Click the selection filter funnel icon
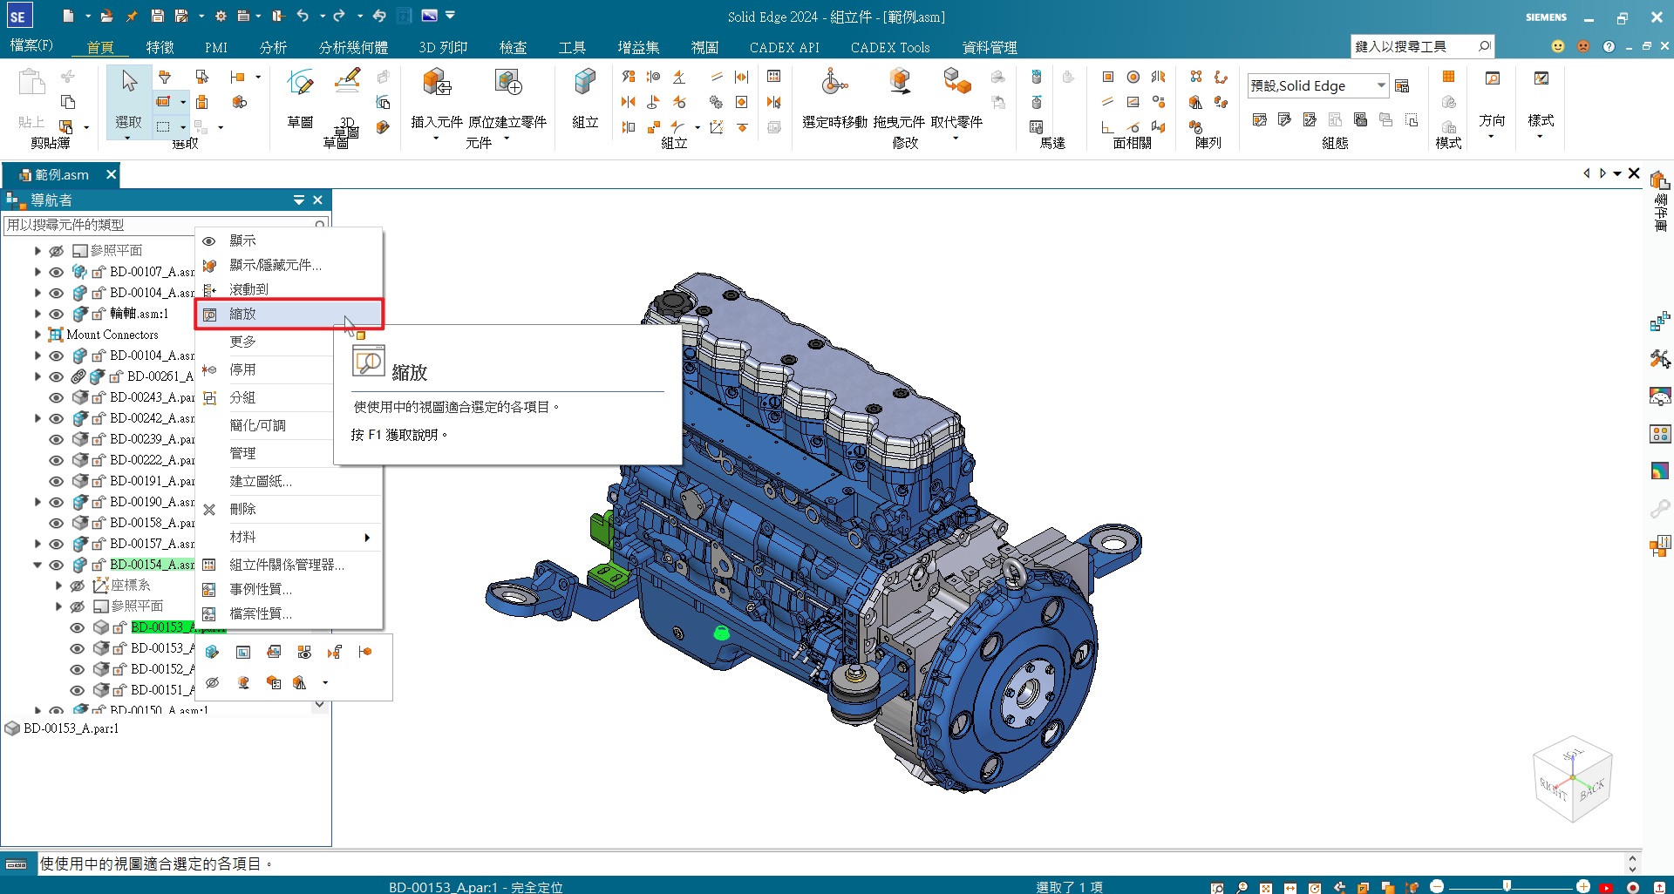The image size is (1674, 894). [x=165, y=78]
